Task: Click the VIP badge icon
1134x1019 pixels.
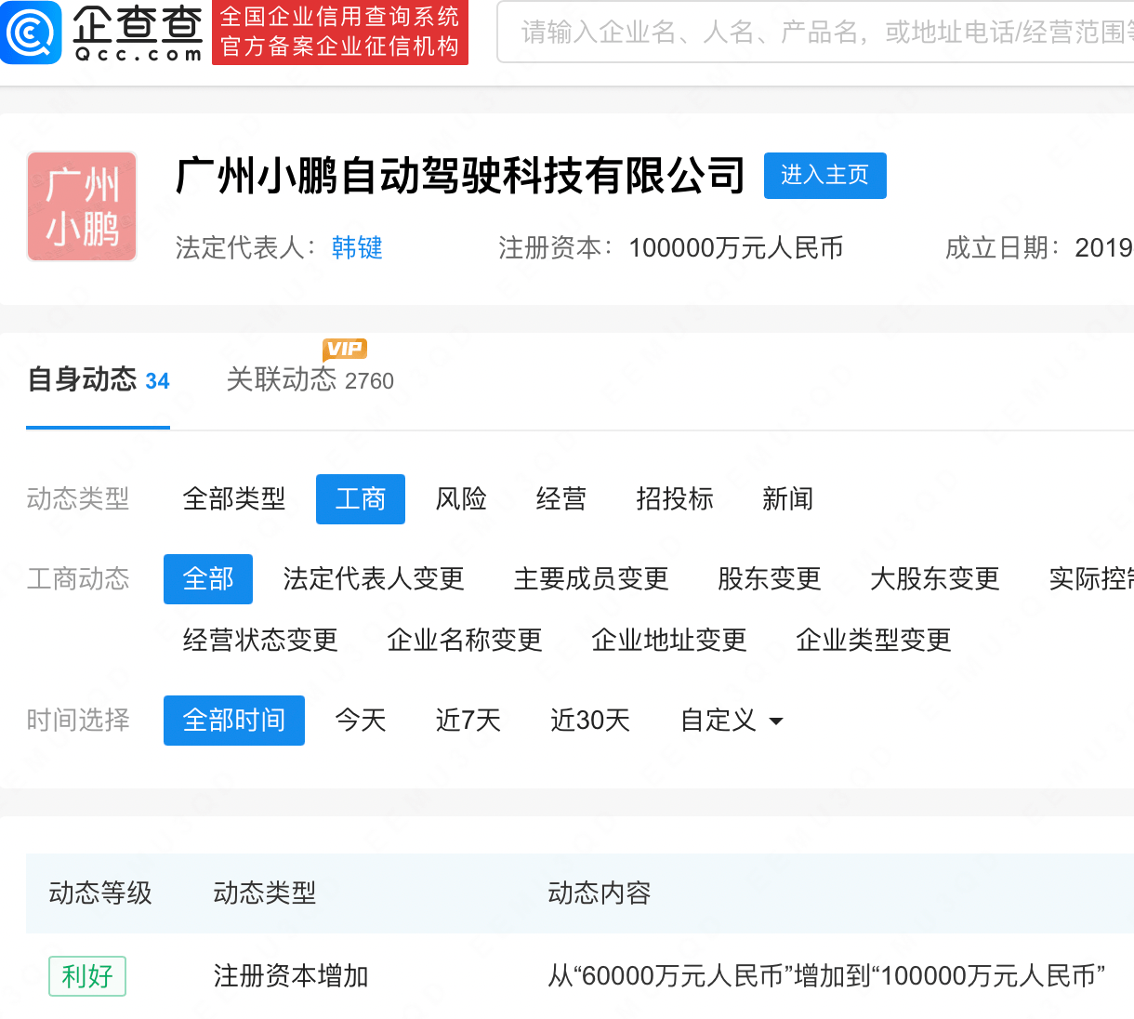Action: click(x=345, y=349)
